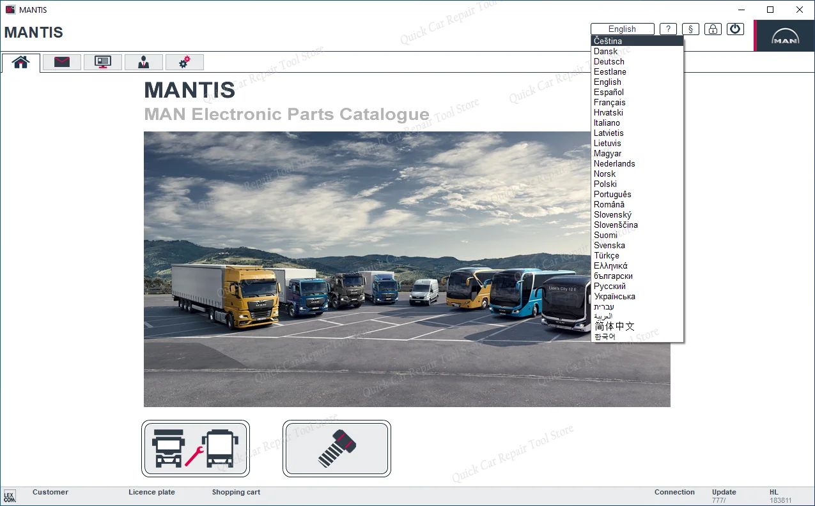The height and width of the screenshot is (506, 815).
Task: Click the HL 183811 status field
Action: [780, 496]
